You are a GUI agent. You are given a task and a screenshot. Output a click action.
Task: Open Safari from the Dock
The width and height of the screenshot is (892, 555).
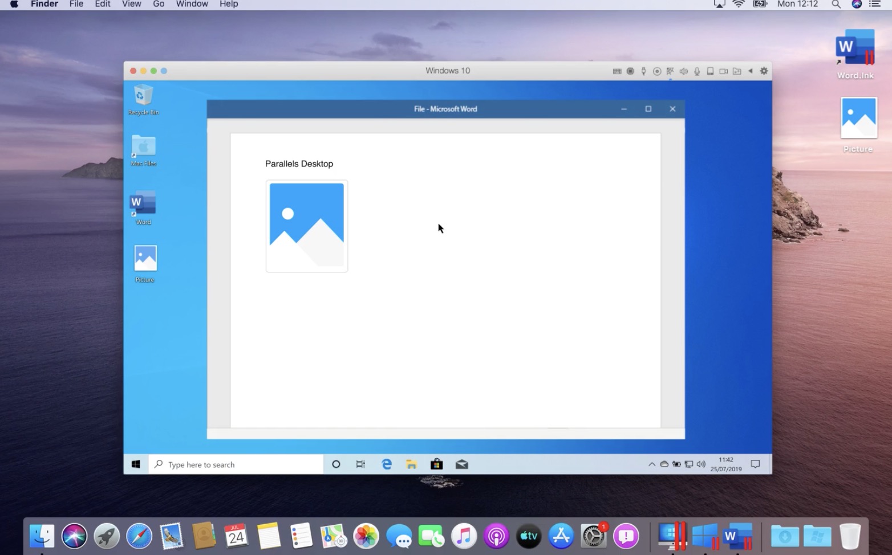click(x=139, y=536)
